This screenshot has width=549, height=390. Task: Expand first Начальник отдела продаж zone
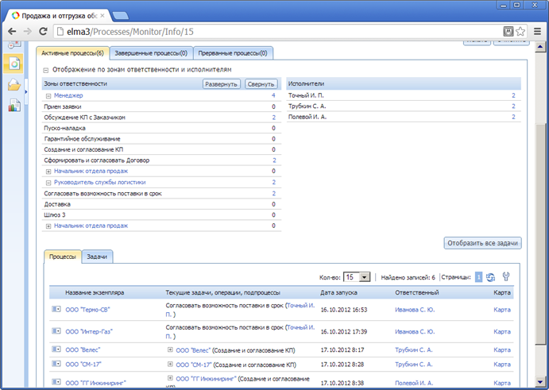click(x=48, y=171)
